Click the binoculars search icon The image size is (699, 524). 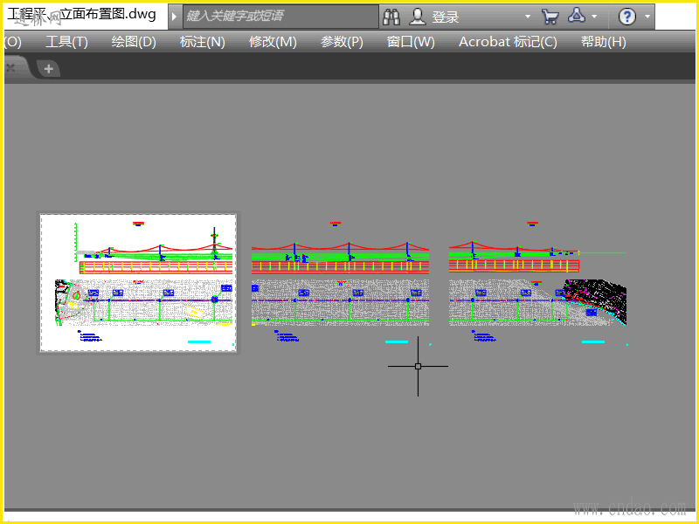(391, 17)
